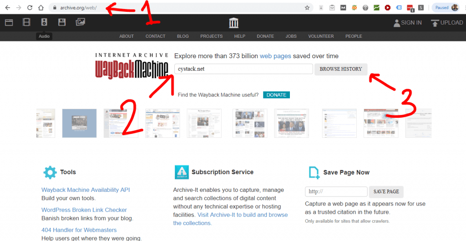Open the blue tag extension icon

click(399, 8)
